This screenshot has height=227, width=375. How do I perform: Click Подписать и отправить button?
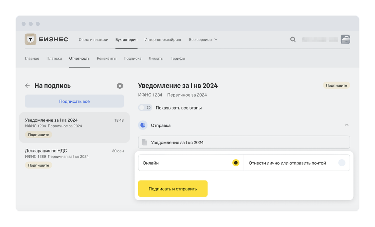click(173, 189)
